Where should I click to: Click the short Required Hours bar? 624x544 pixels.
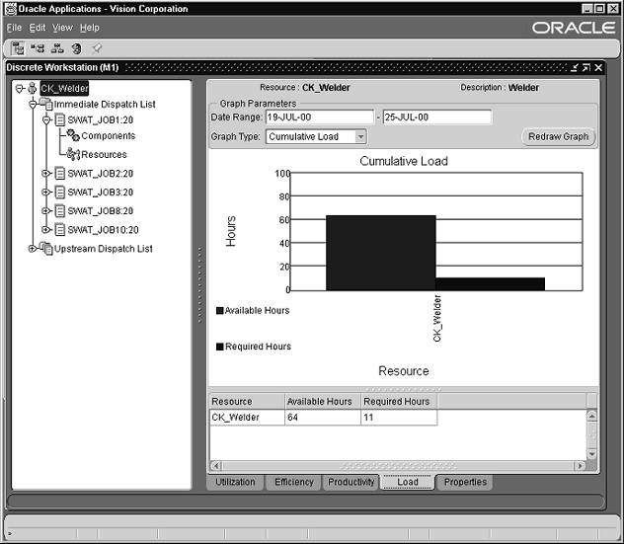pyautogui.click(x=491, y=284)
